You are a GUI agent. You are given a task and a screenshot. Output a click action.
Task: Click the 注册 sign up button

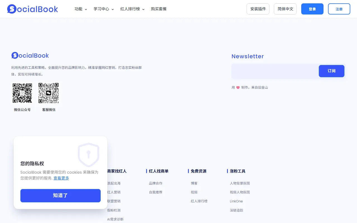pyautogui.click(x=339, y=9)
